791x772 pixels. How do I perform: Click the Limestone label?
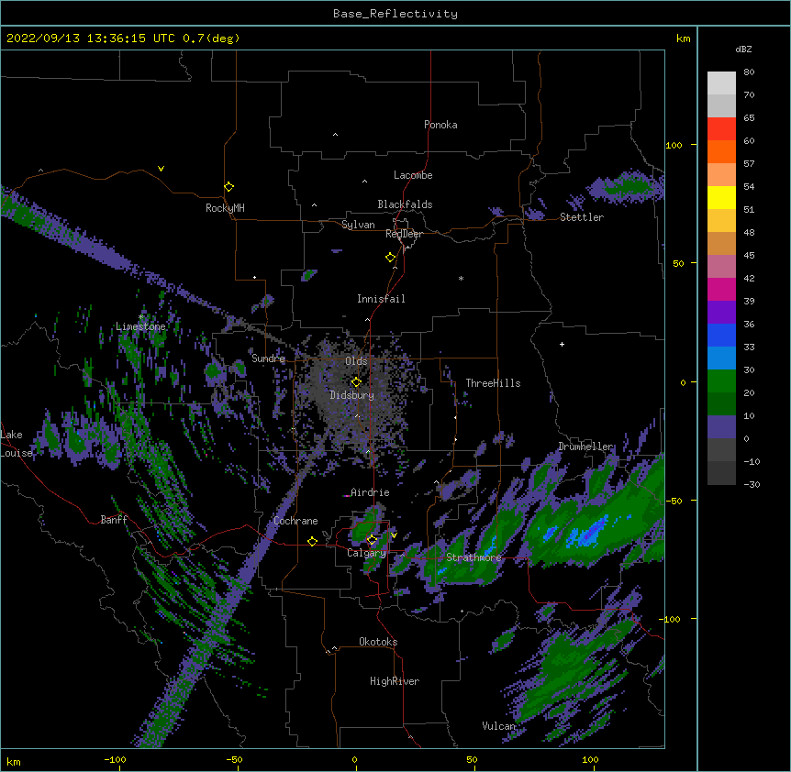click(140, 326)
